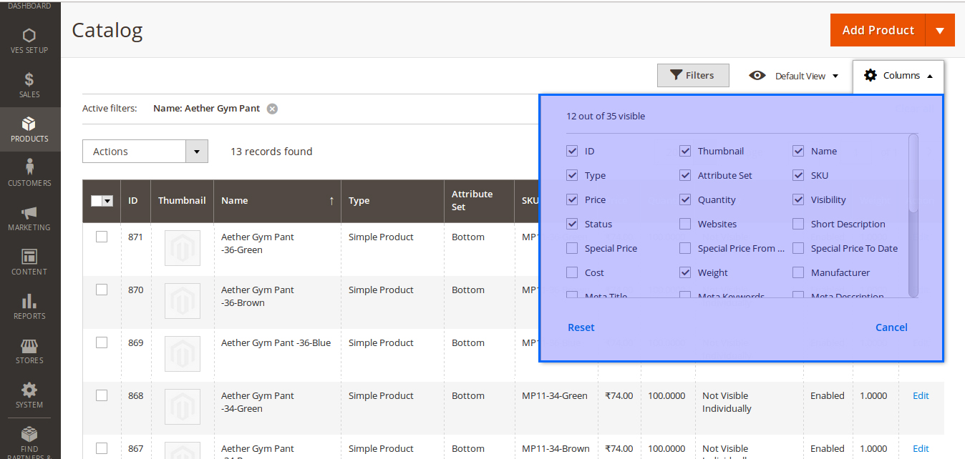Enable the Special Price column checkbox
Screen dimensions: 965x459
point(572,248)
